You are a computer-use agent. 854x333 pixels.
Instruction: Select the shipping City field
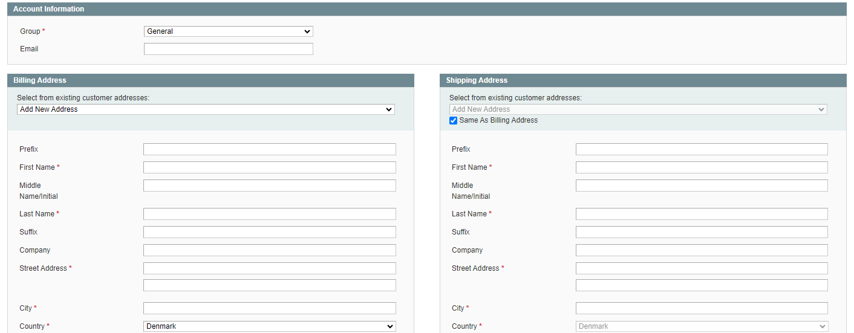(x=702, y=308)
